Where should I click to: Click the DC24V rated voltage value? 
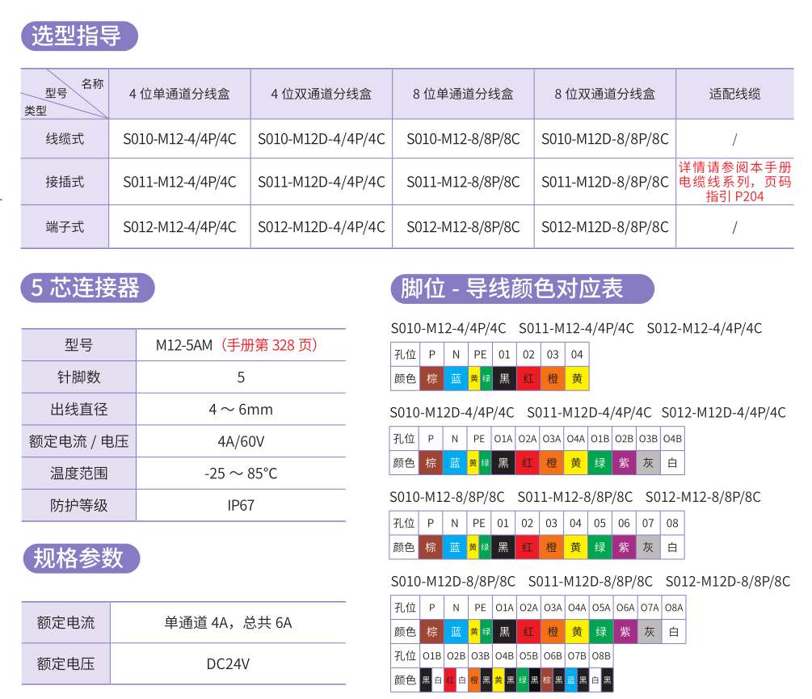(x=228, y=664)
